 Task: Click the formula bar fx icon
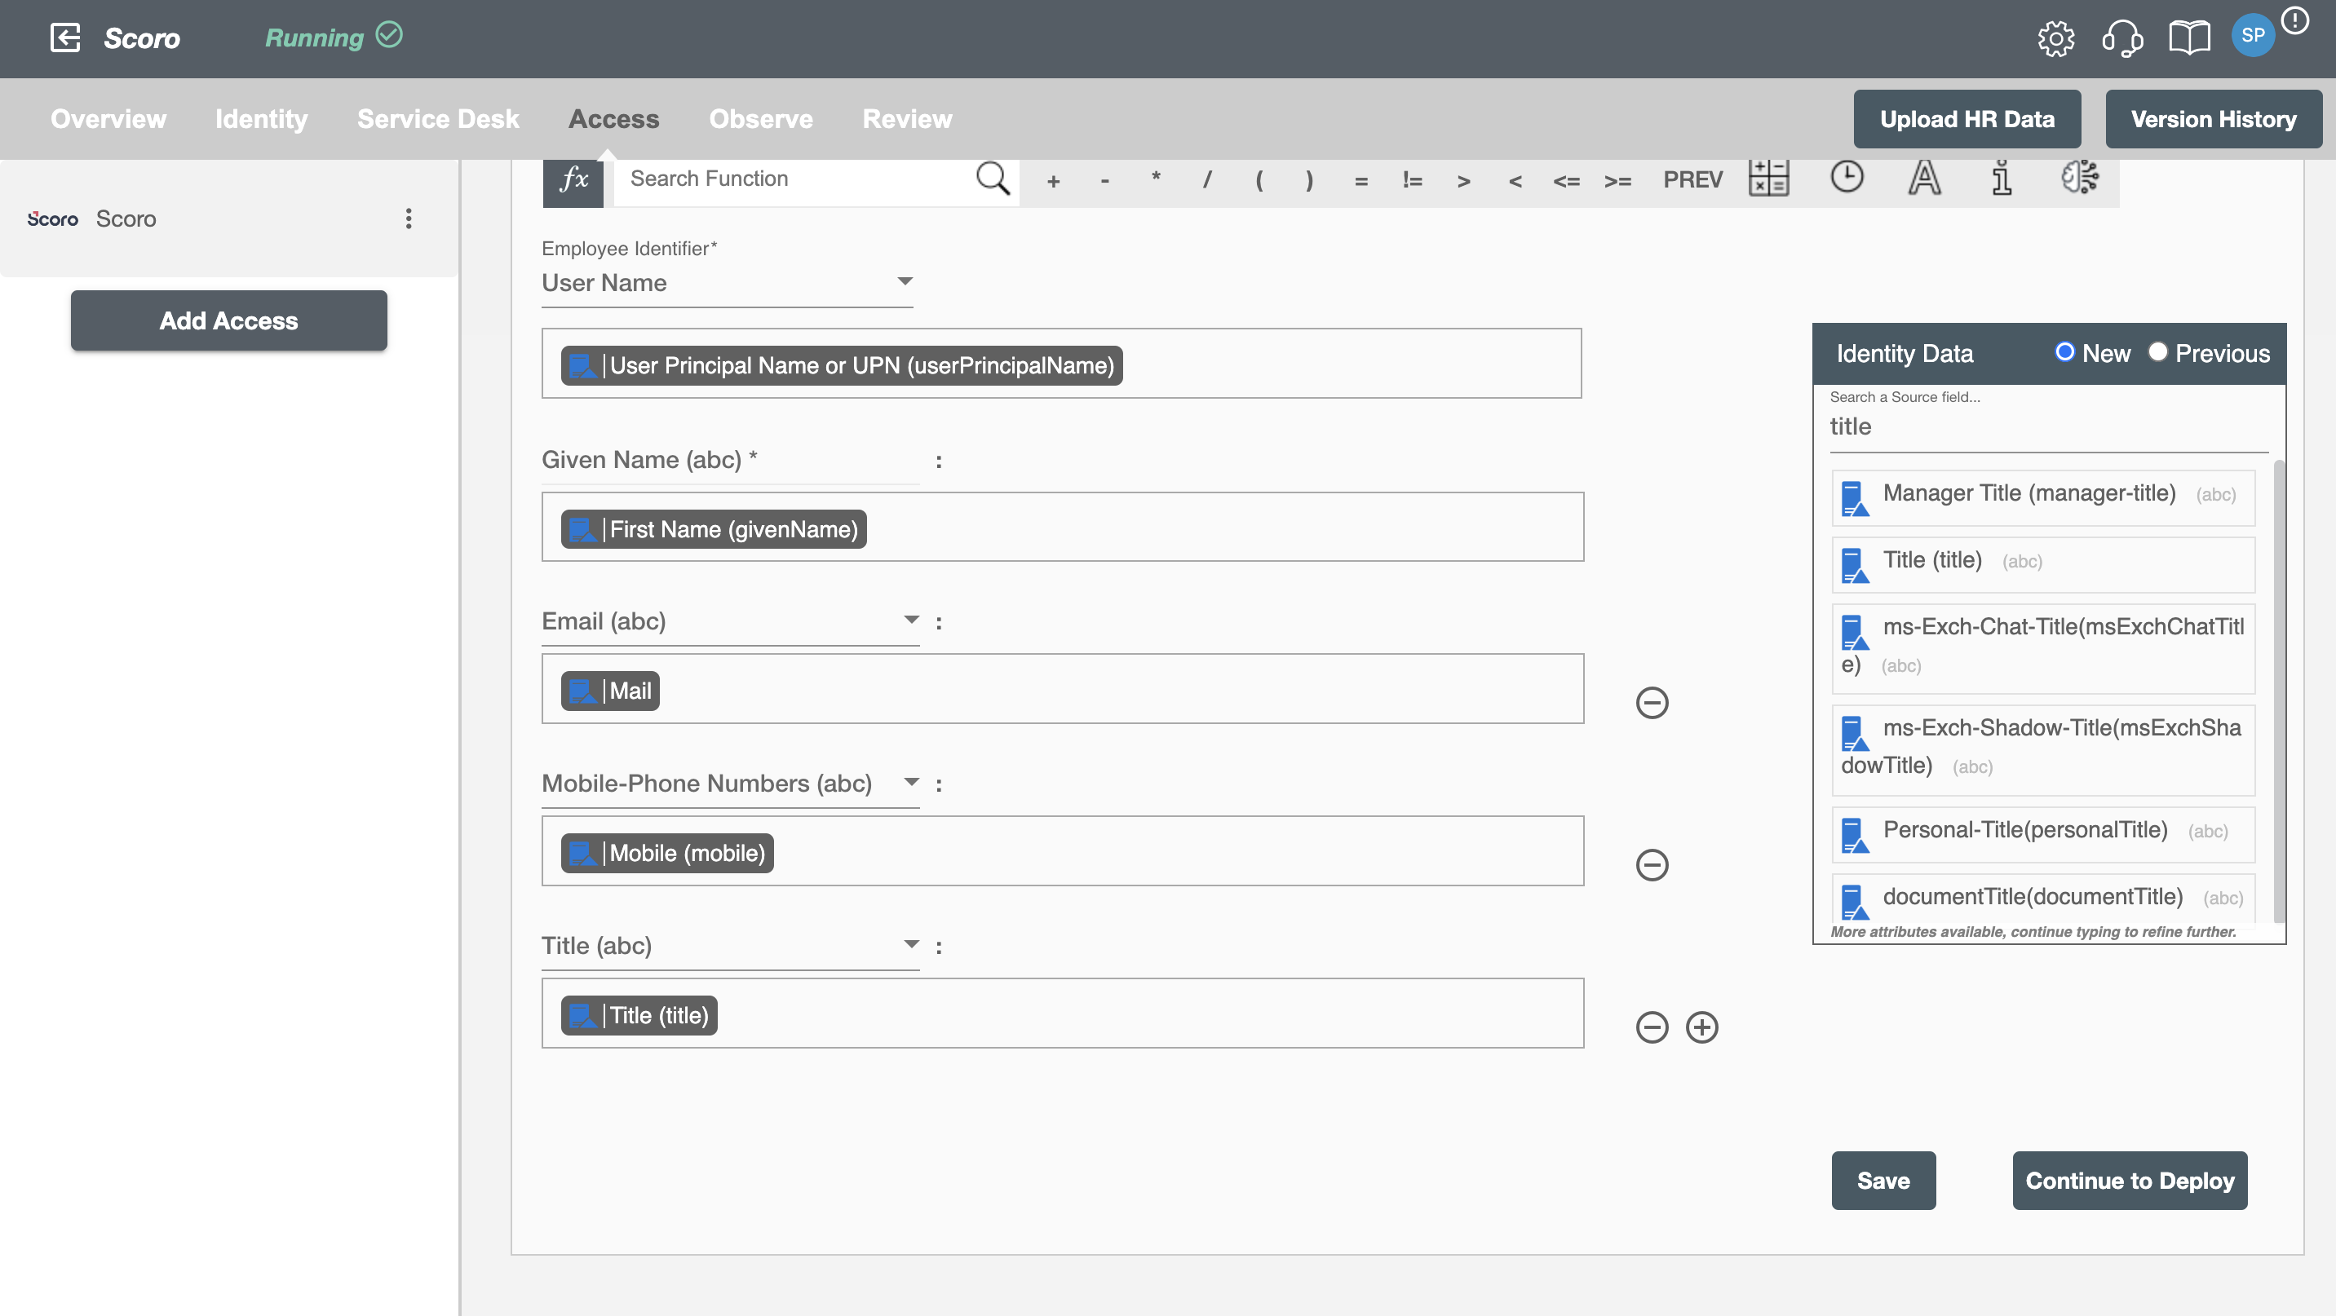coord(574,178)
